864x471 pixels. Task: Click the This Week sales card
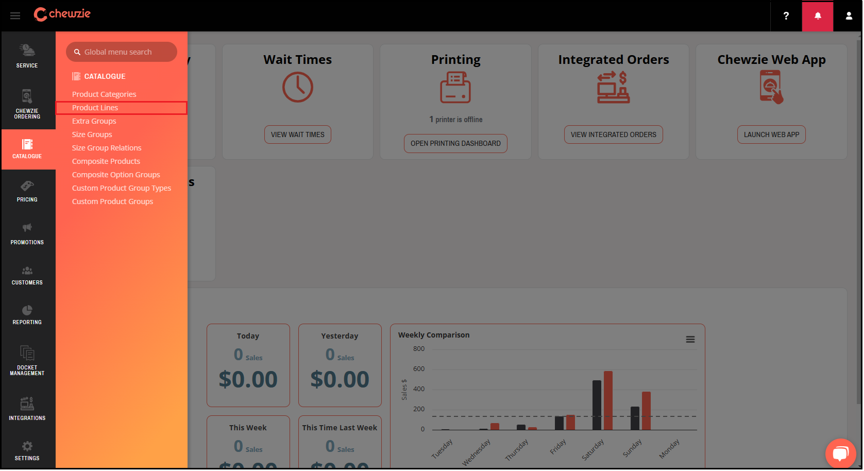248,442
